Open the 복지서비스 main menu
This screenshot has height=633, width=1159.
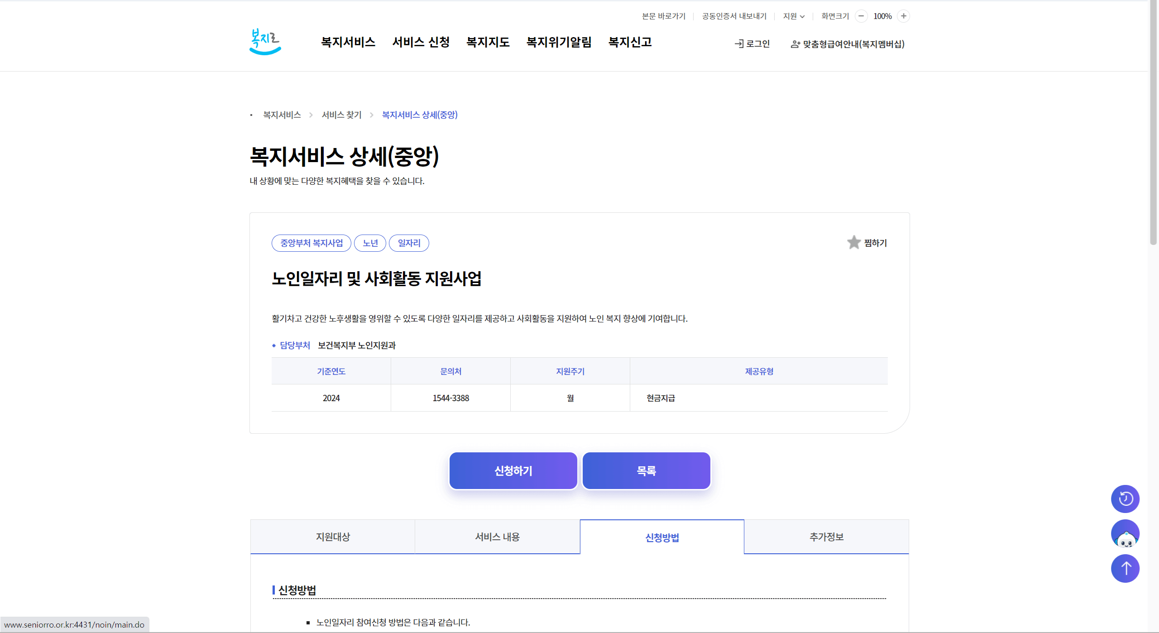point(348,42)
